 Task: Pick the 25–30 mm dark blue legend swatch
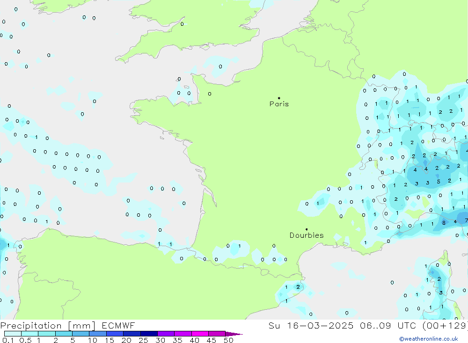tap(149, 334)
